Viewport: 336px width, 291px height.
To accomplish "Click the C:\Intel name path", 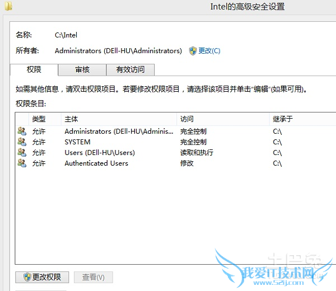I will pyautogui.click(x=66, y=35).
